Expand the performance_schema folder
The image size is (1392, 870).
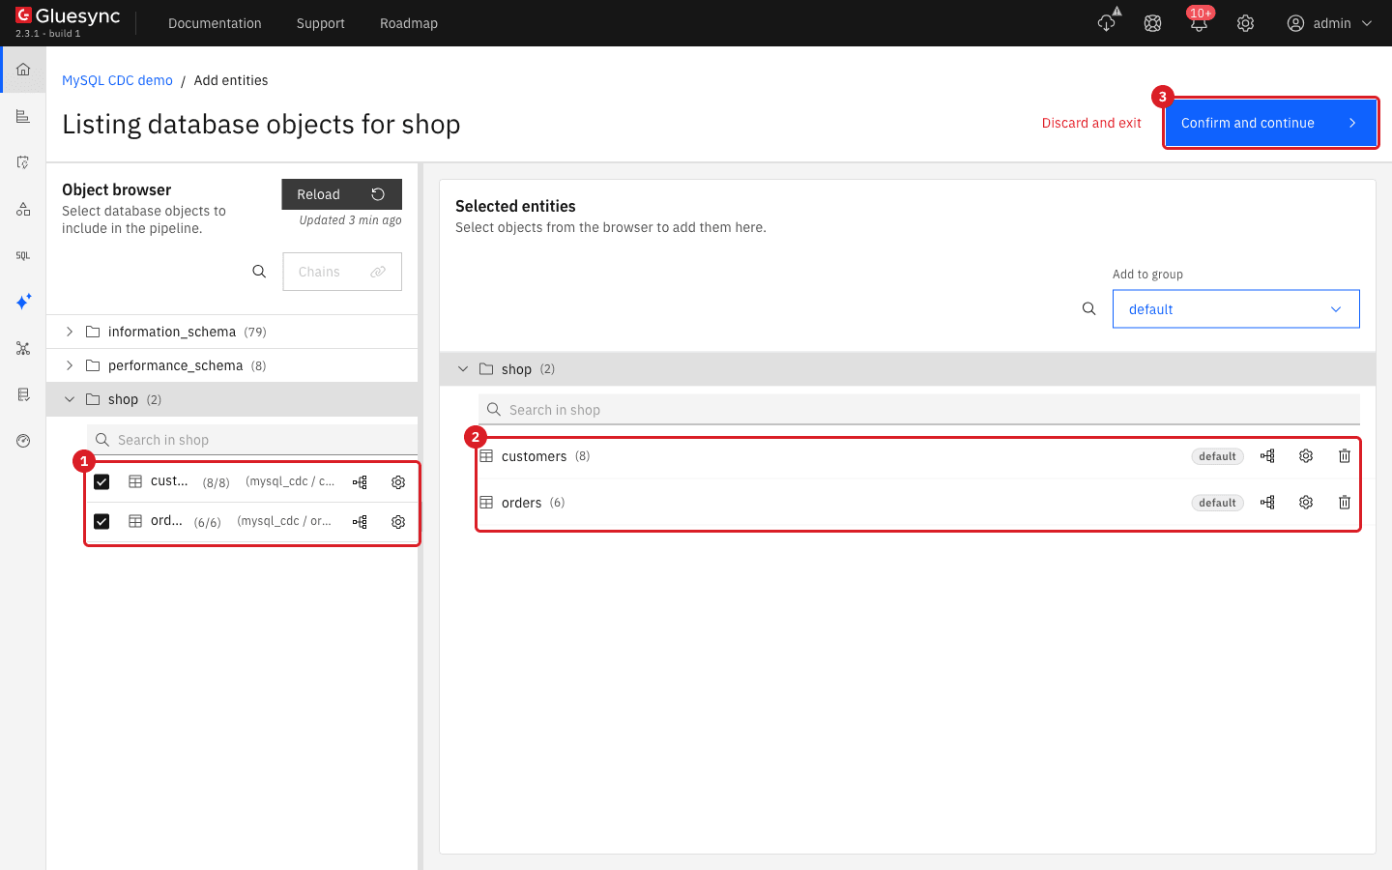pyautogui.click(x=70, y=365)
